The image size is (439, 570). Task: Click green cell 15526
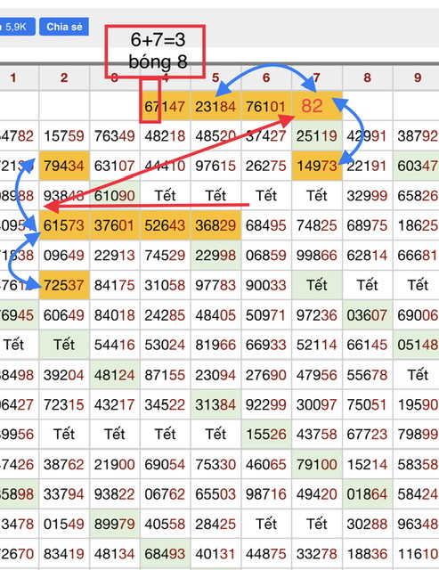(x=266, y=434)
